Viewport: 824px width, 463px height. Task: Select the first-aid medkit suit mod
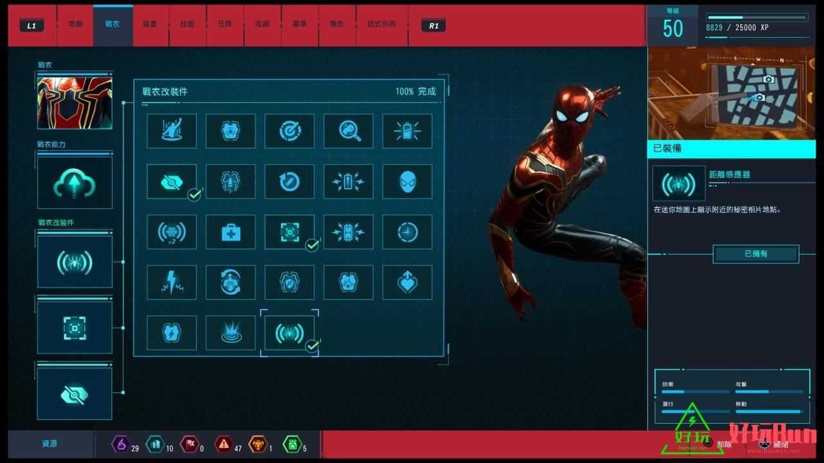(x=230, y=232)
